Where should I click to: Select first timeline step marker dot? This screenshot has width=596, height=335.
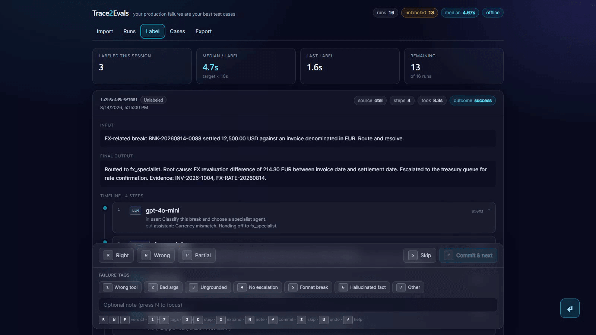pyautogui.click(x=105, y=208)
